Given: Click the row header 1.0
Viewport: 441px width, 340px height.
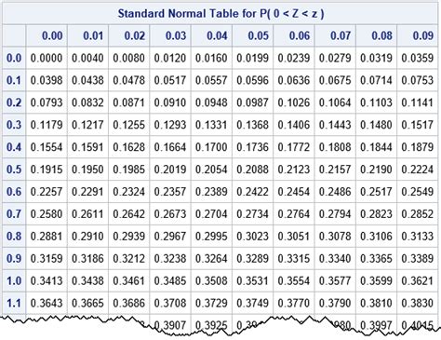Looking at the screenshot, I should click(x=14, y=280).
